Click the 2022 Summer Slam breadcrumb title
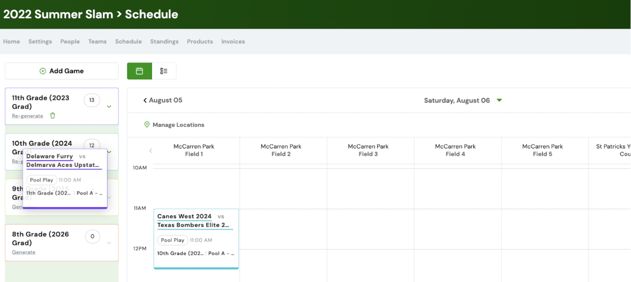 [x=58, y=14]
